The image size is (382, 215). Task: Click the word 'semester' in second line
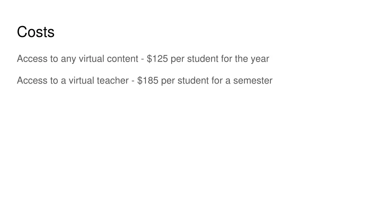coord(253,81)
